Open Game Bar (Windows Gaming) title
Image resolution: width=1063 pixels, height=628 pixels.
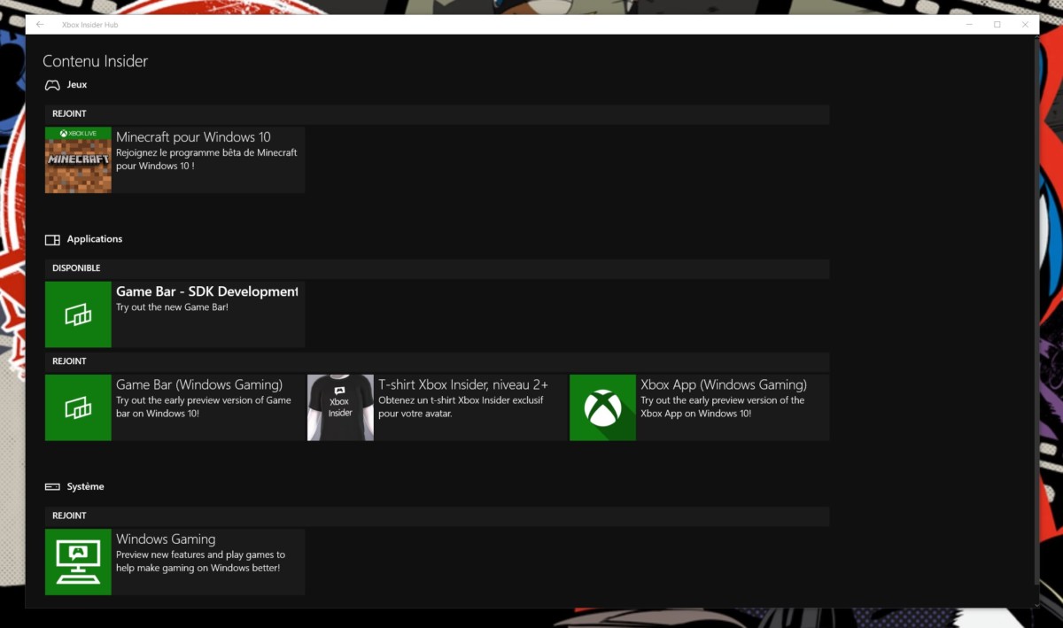click(199, 384)
